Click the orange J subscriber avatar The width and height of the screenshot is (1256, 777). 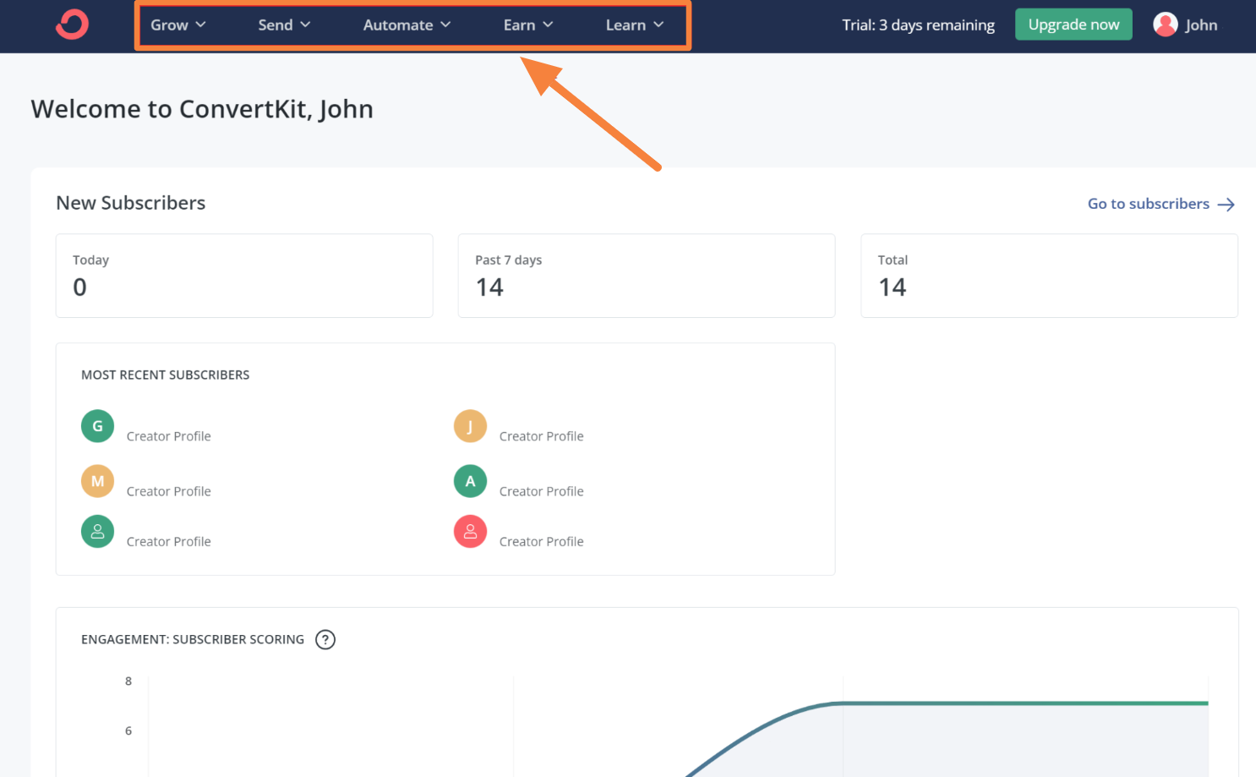click(470, 426)
